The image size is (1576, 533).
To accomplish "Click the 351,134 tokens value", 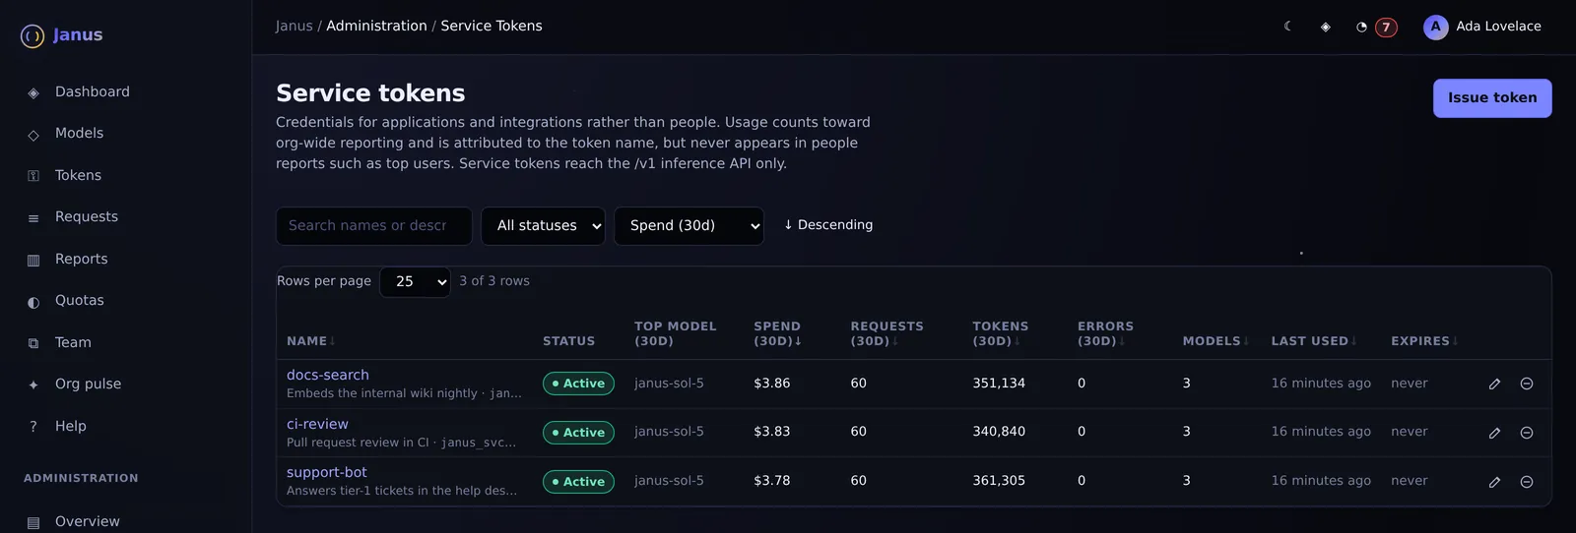I will tap(999, 384).
